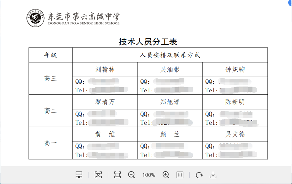
Task: Click DONGGUAN NO.6 SENIOR HIGH SCHOOL text
Action: point(84,23)
